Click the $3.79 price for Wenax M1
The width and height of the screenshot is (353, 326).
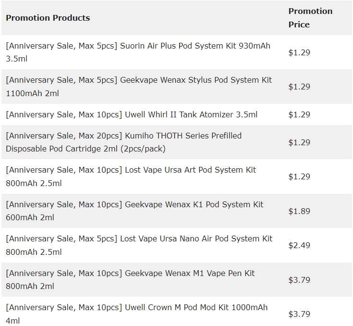point(299,280)
